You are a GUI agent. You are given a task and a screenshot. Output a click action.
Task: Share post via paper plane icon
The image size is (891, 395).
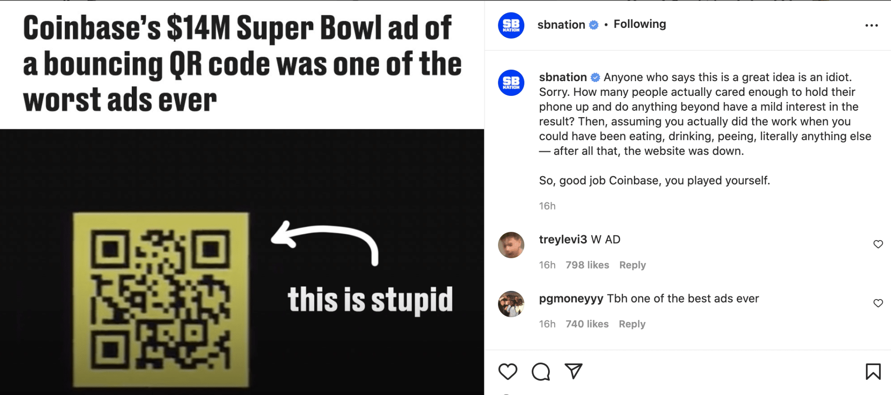573,371
